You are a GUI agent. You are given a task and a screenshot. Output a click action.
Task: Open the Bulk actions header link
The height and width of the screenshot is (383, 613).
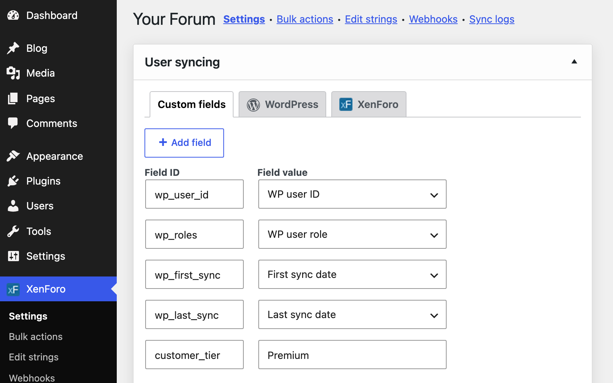pos(305,19)
